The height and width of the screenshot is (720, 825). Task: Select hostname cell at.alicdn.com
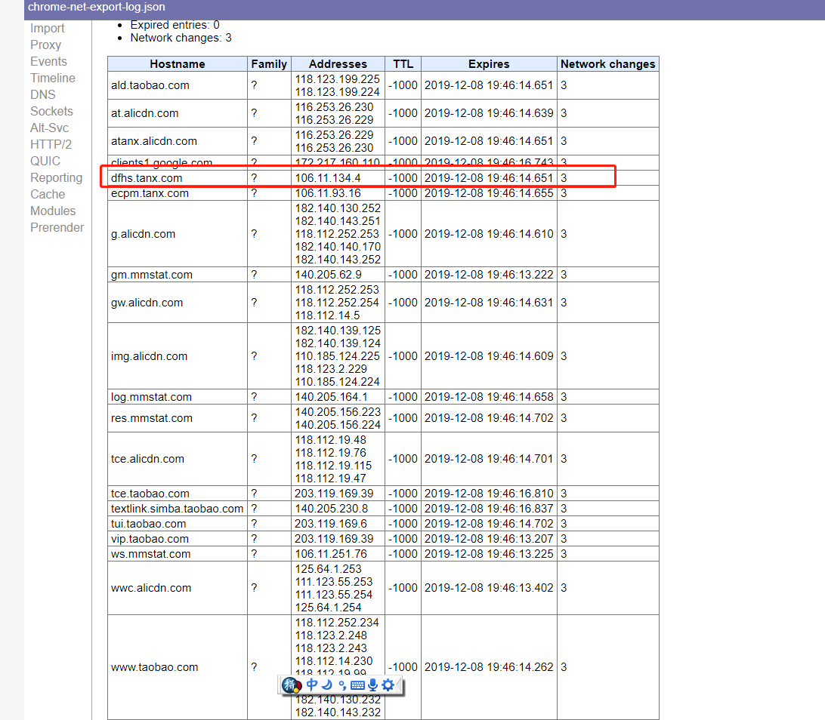(178, 113)
